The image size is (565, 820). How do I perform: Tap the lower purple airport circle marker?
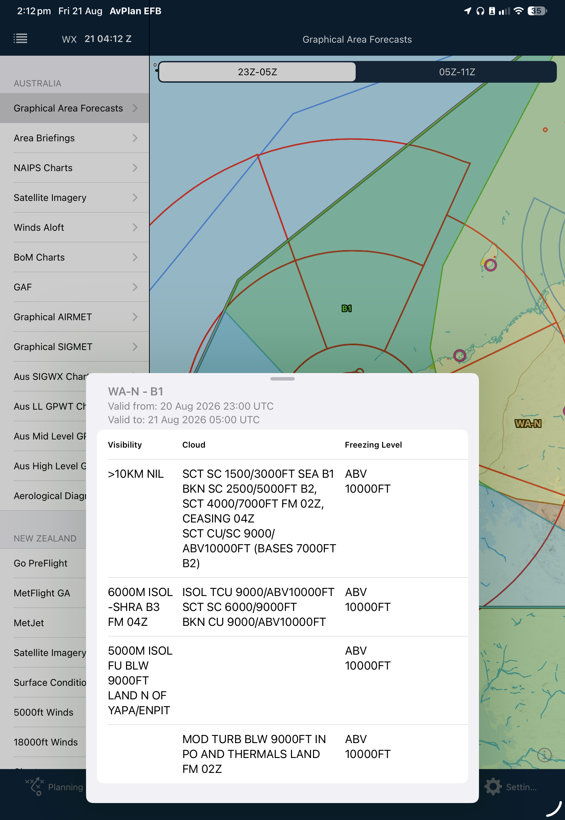(460, 355)
